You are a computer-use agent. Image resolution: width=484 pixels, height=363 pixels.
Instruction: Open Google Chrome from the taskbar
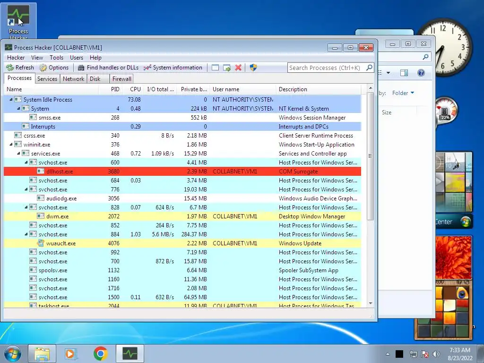tap(100, 354)
